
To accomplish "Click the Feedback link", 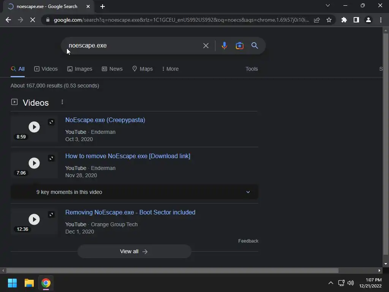I will tap(248, 241).
